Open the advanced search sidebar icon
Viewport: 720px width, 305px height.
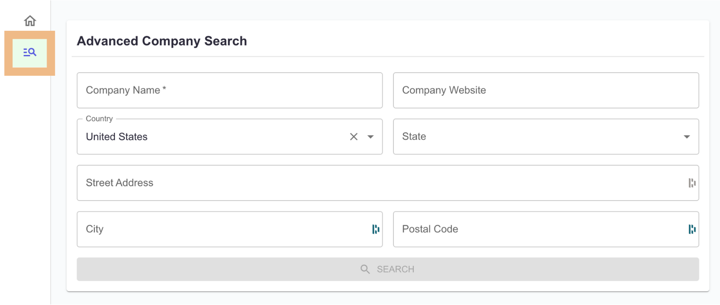point(30,52)
